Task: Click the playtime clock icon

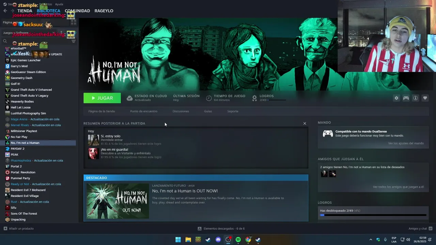Action: (209, 98)
